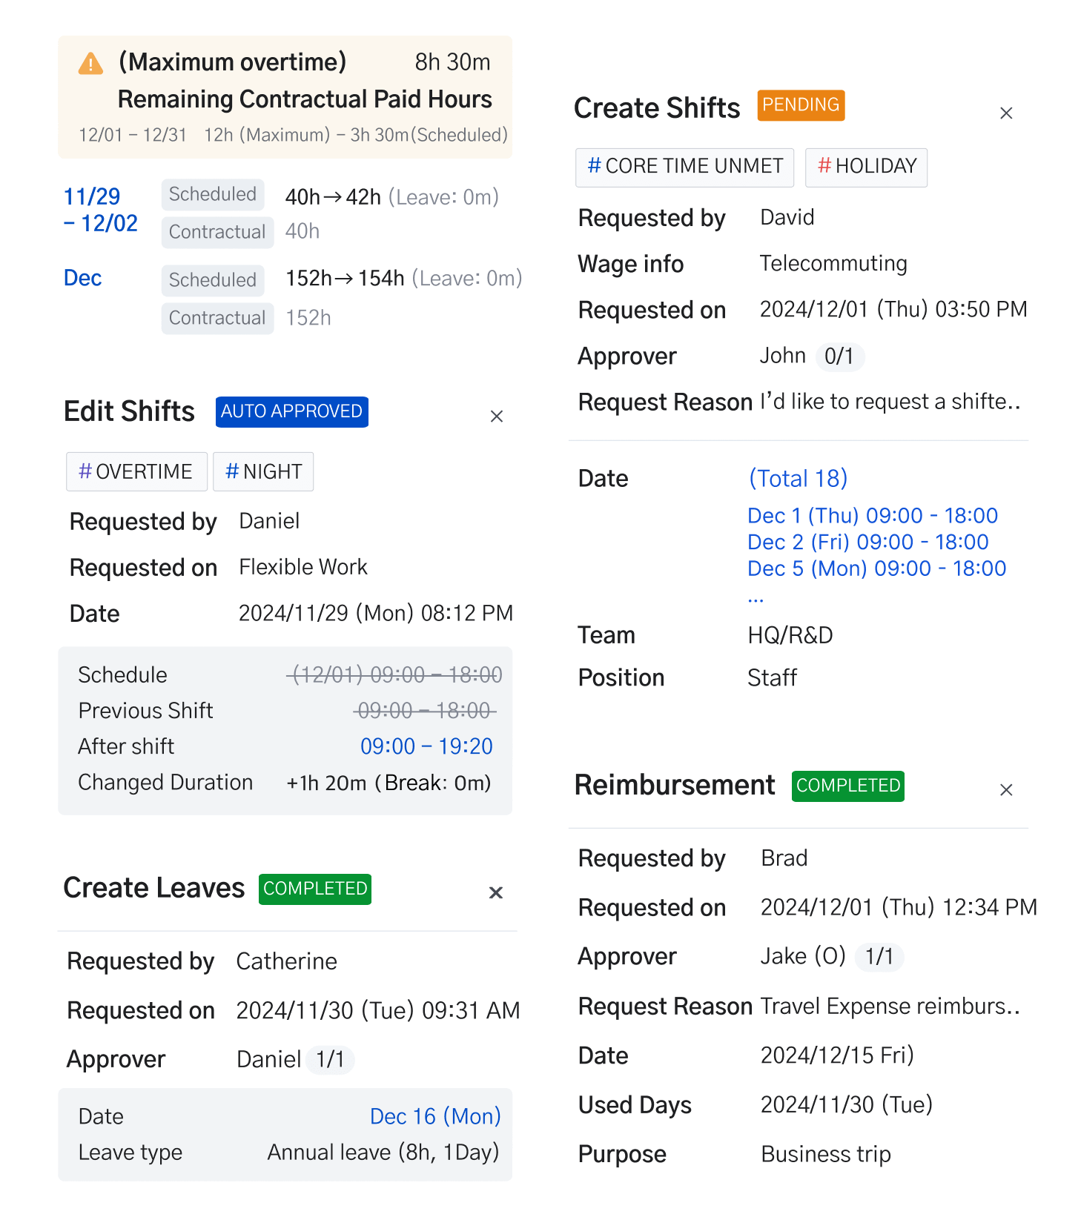
Task: Click the maximum overtime warning triangle icon
Action: click(90, 64)
